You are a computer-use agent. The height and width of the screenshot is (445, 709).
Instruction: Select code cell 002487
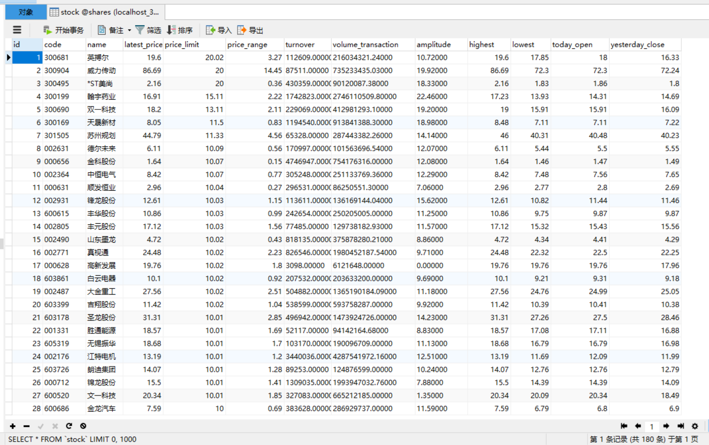coord(64,291)
